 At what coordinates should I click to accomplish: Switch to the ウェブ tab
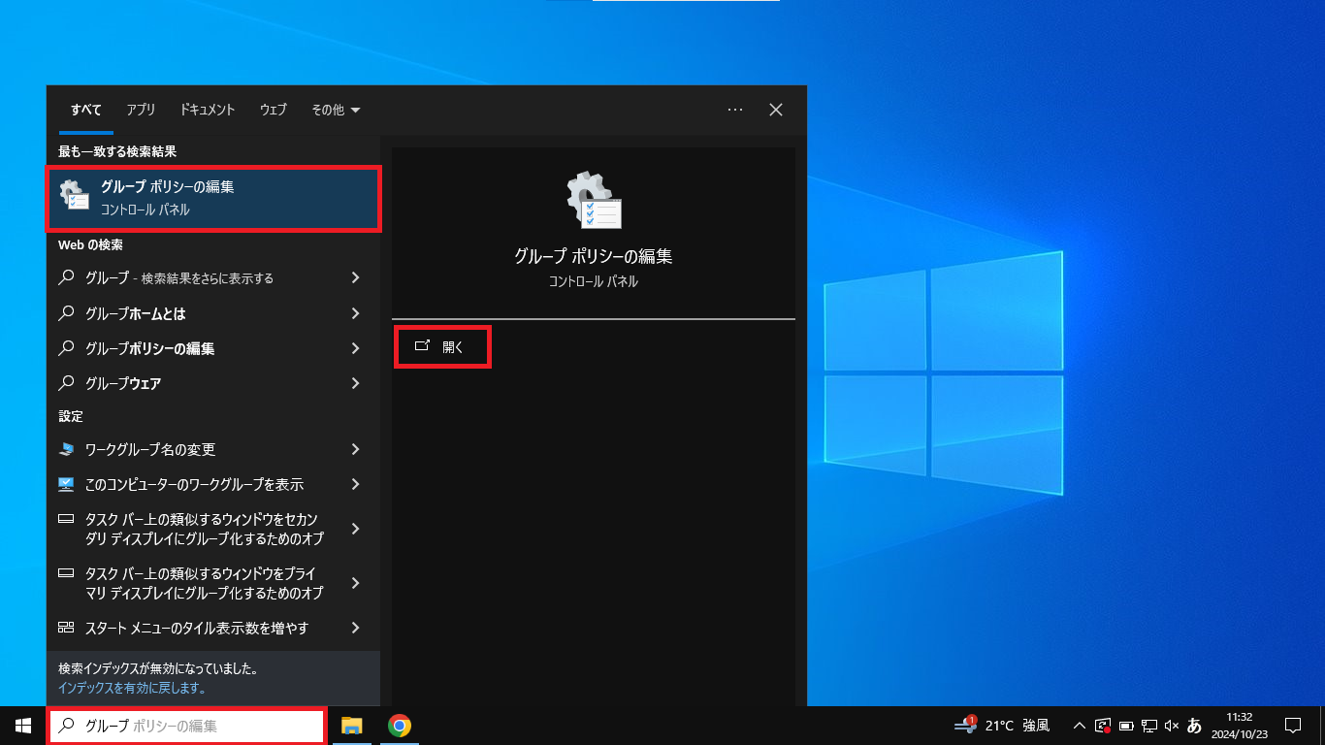(x=274, y=110)
